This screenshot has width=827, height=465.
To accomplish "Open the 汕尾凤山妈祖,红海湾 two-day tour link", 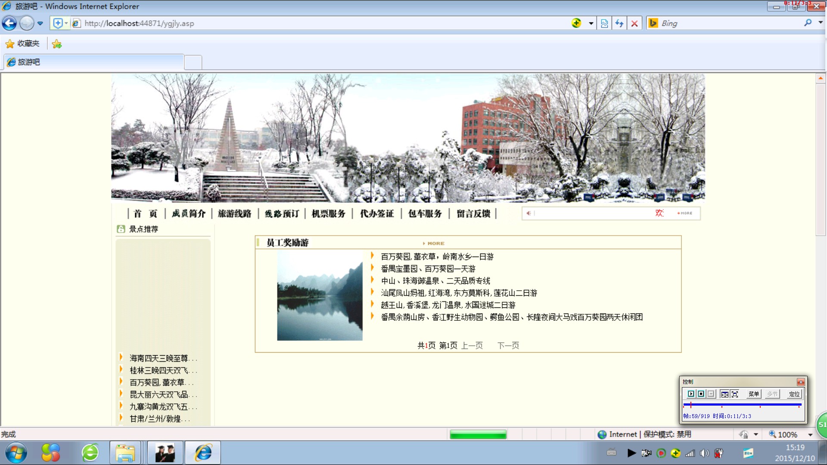I will click(459, 293).
